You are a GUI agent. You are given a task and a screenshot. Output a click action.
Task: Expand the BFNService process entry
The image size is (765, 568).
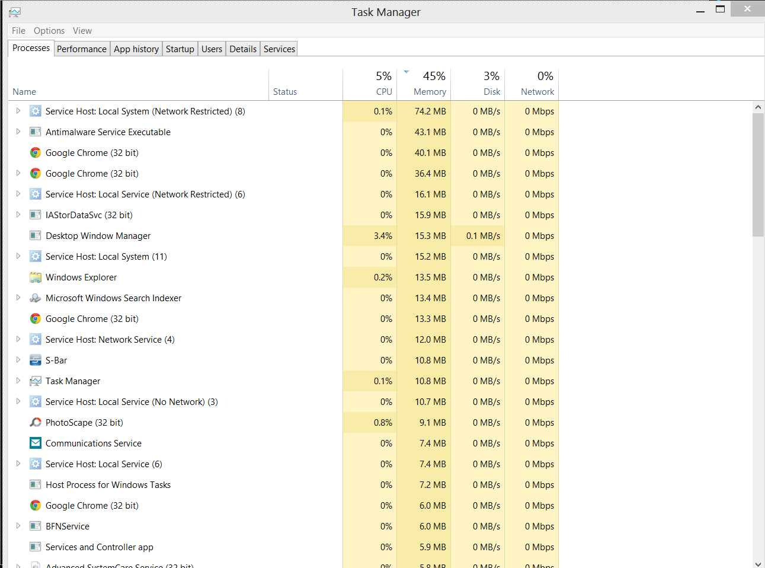click(18, 526)
